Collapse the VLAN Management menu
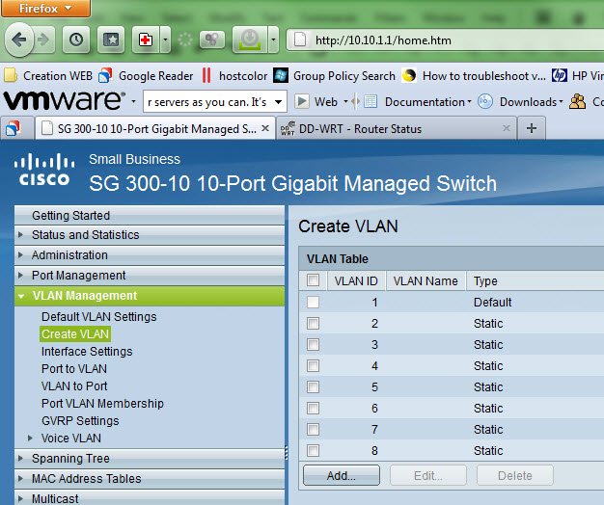The height and width of the screenshot is (505, 604). tap(150, 295)
